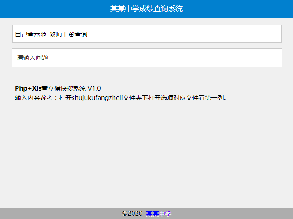The image size is (293, 219).
Task: Click the V1.0 version label
Action: click(94, 88)
